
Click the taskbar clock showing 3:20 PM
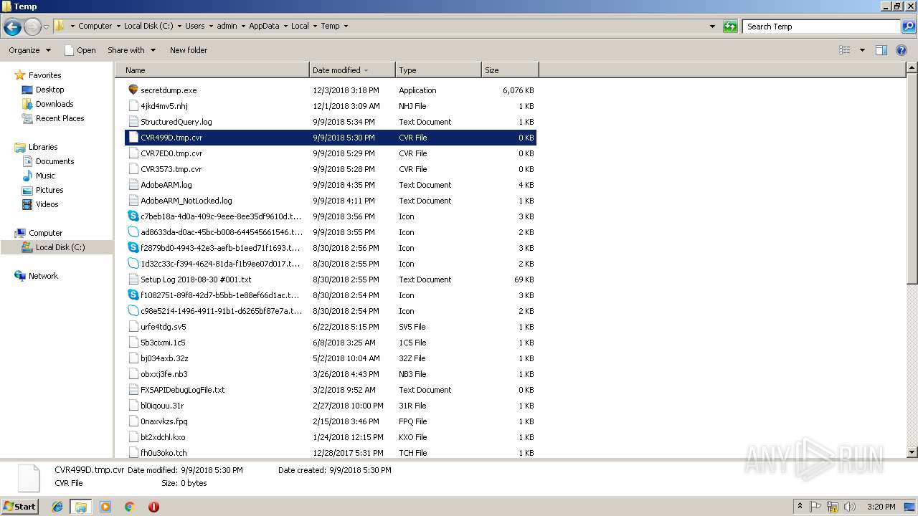881,507
